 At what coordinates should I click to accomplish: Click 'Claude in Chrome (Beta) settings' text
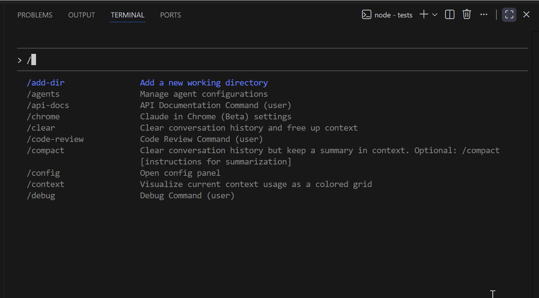[x=215, y=116]
